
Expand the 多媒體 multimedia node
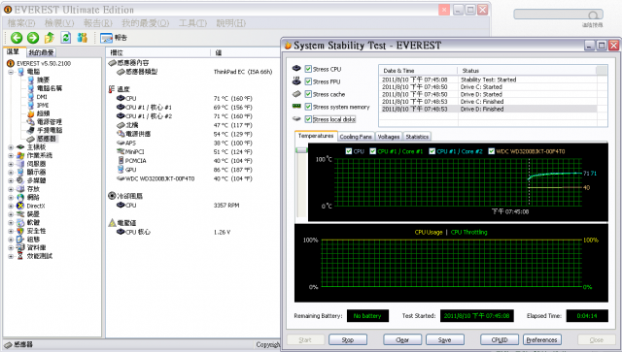click(x=11, y=180)
